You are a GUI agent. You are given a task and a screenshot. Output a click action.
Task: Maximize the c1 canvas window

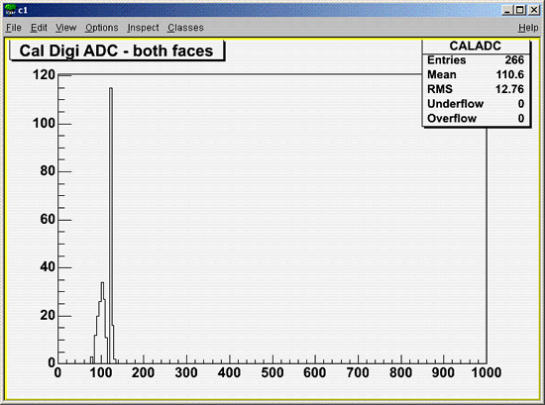[520, 10]
